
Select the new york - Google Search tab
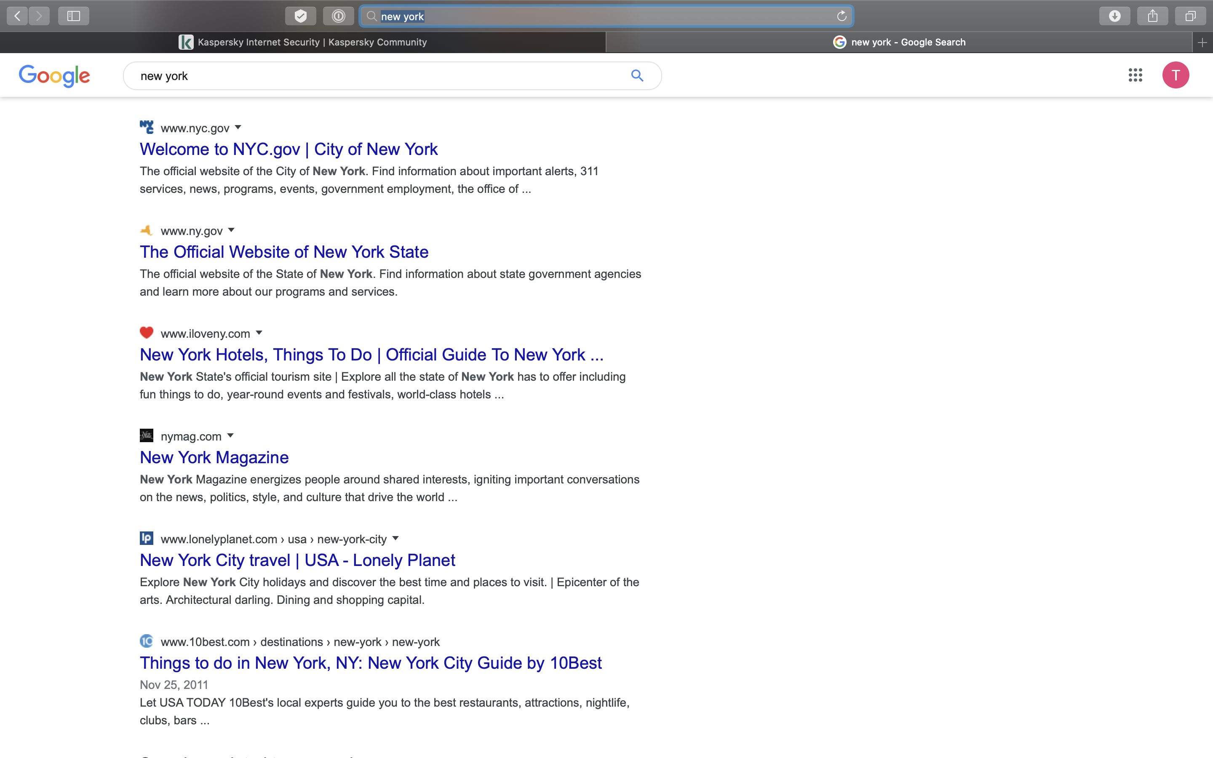[x=899, y=43]
